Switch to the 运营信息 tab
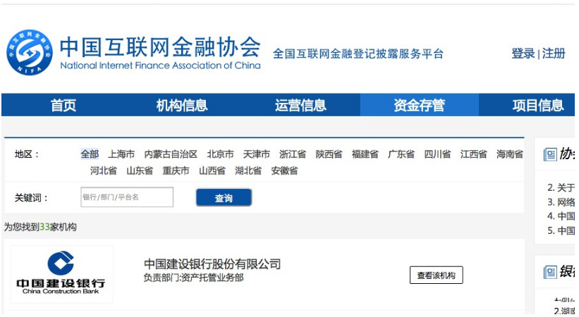579x317 pixels. 300,105
